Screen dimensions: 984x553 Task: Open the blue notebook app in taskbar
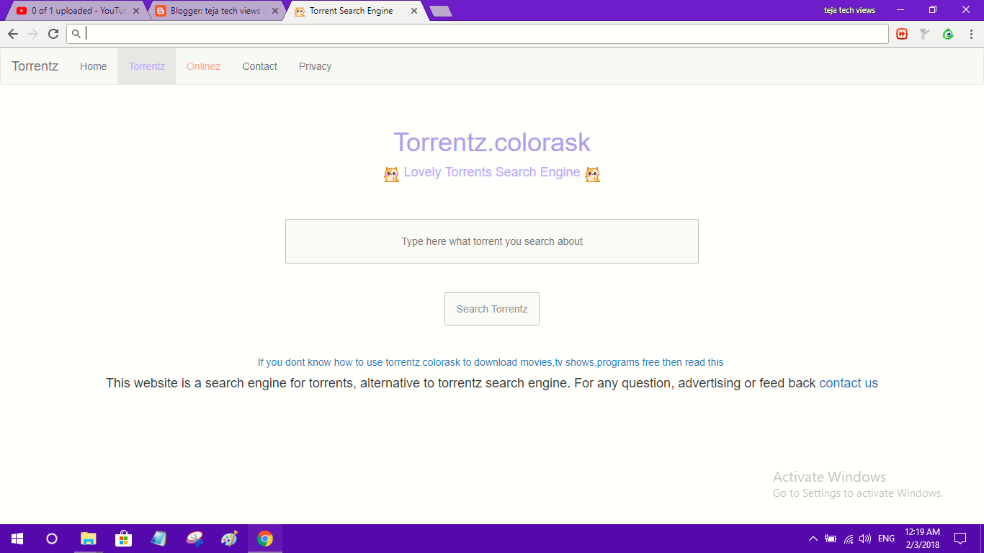point(158,539)
